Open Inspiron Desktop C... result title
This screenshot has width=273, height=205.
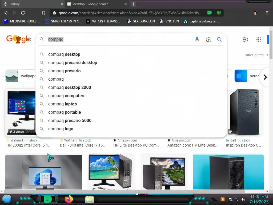(243, 145)
